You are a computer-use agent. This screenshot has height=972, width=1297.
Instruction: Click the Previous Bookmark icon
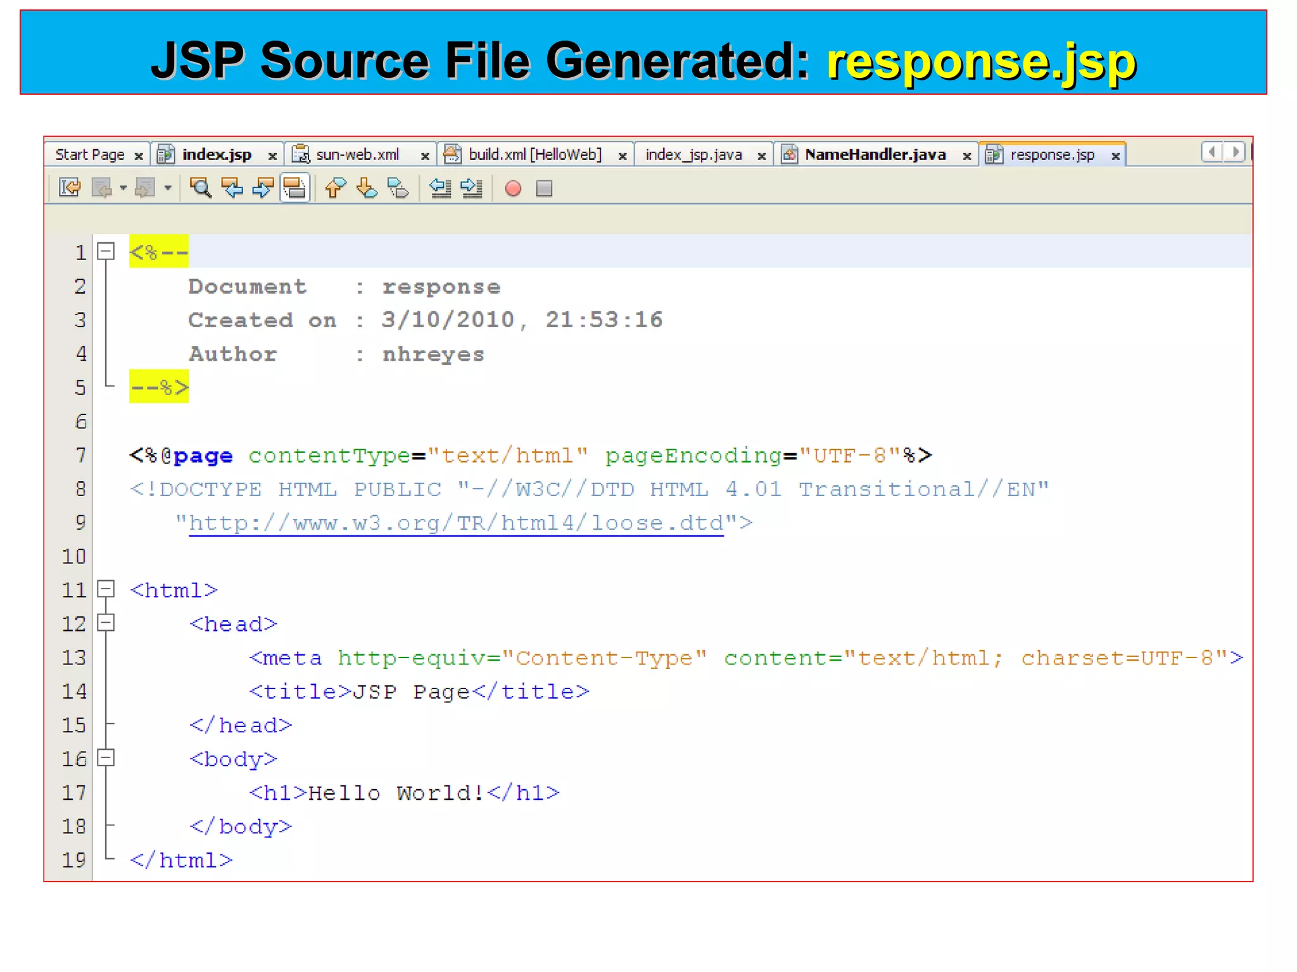pos(336,188)
